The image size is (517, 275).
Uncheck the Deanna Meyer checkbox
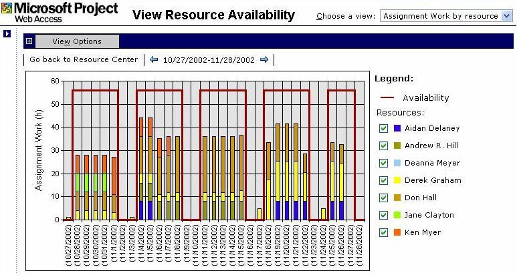pos(383,163)
